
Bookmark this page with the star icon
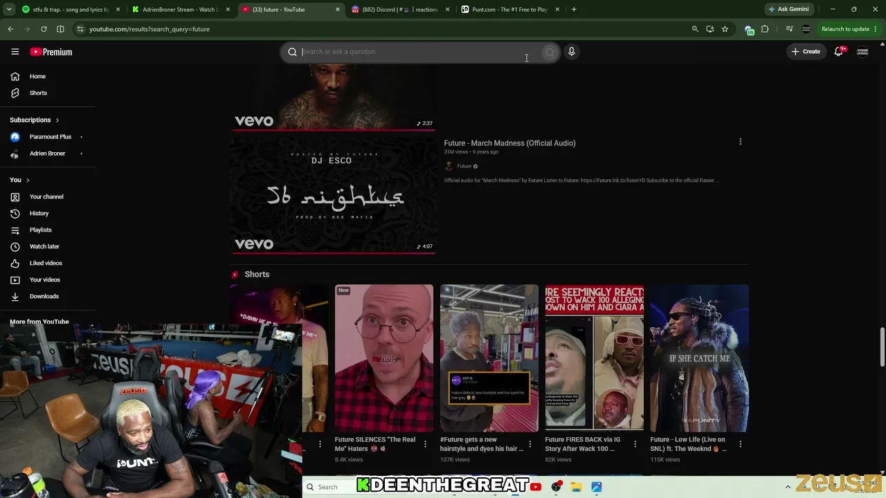click(x=725, y=29)
